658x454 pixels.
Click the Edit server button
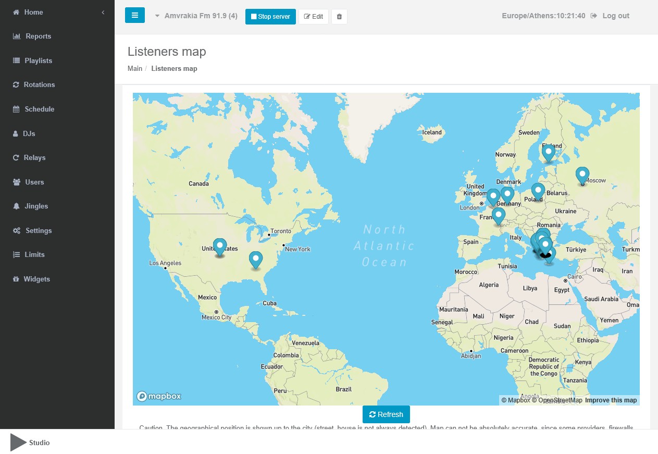(x=313, y=17)
